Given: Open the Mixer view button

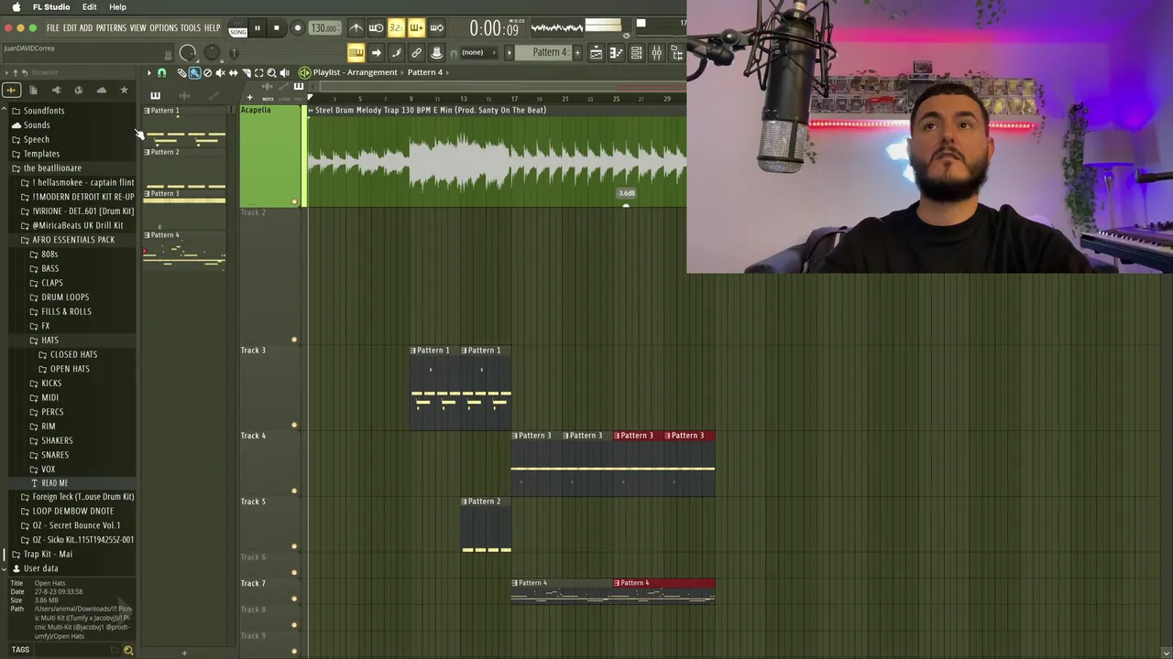Looking at the screenshot, I should tap(656, 53).
